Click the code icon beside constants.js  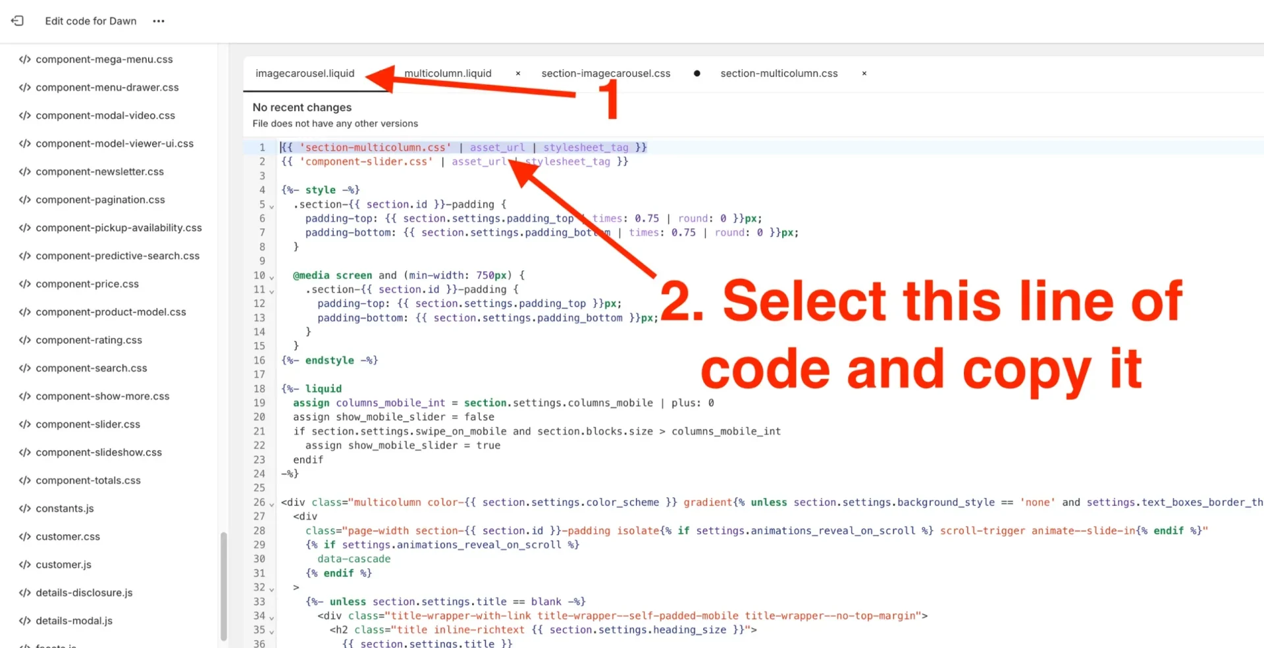tap(24, 508)
